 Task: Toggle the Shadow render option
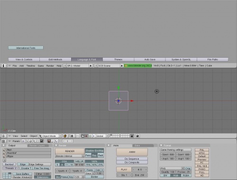pos(90,151)
